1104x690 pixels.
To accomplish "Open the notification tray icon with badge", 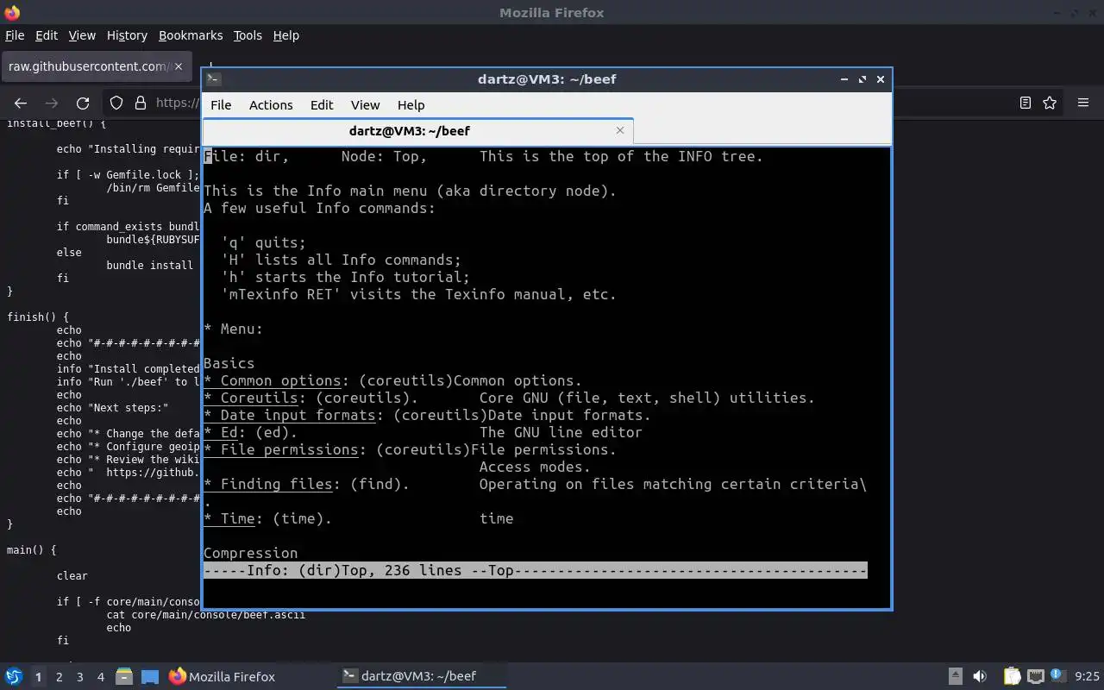I will [1057, 675].
